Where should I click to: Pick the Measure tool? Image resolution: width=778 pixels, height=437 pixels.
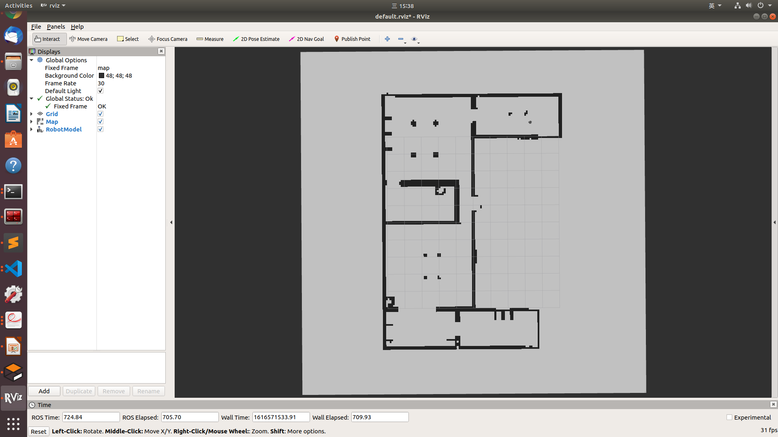click(210, 39)
